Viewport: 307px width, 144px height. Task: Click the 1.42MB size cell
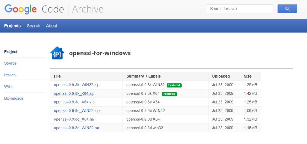click(x=250, y=93)
